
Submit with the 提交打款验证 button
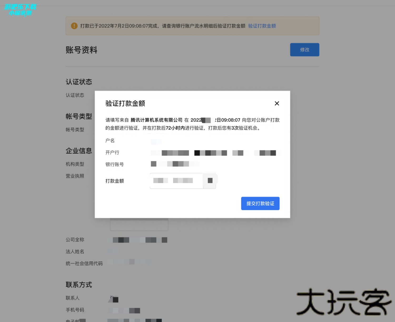tap(260, 203)
